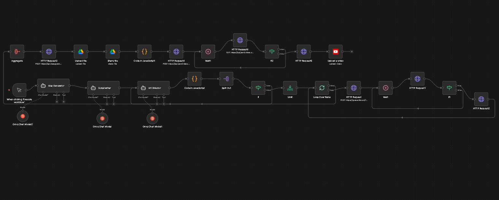
Task: Click the 'upload: file' subtitle
Action: (81, 64)
